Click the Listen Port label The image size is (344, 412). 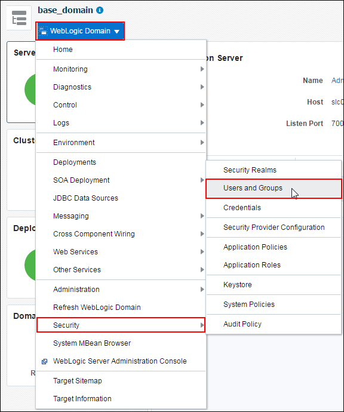305,124
